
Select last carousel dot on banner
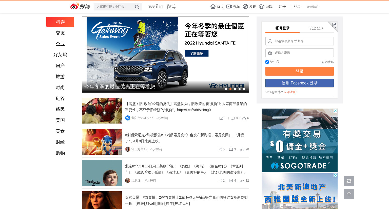pyautogui.click(x=244, y=89)
